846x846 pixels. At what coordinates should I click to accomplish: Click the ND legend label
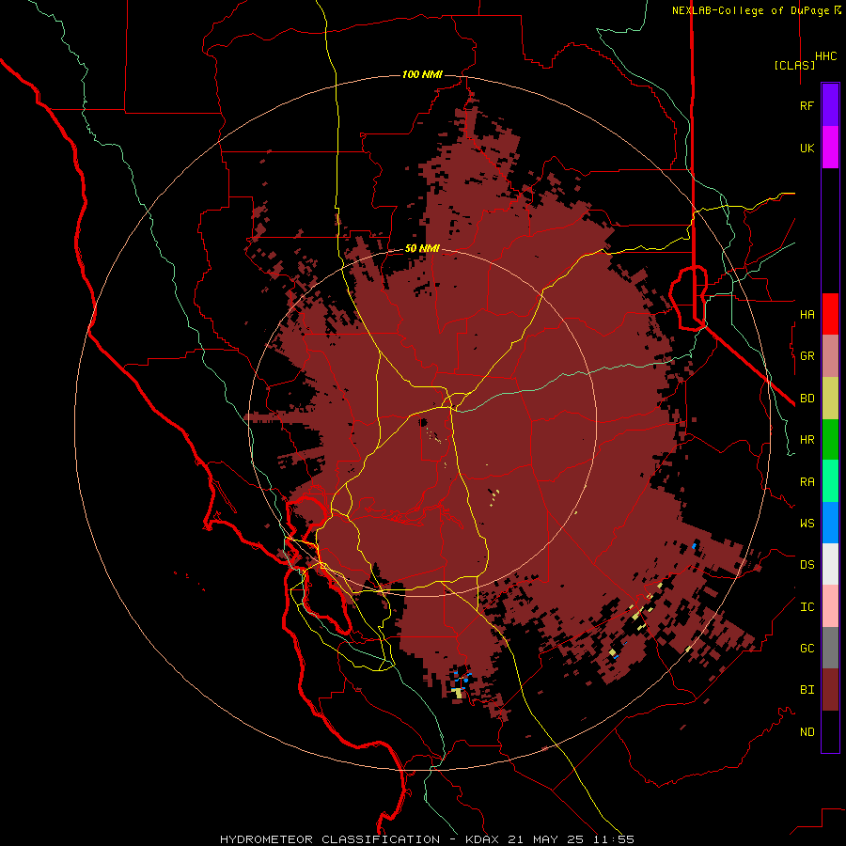click(x=807, y=732)
